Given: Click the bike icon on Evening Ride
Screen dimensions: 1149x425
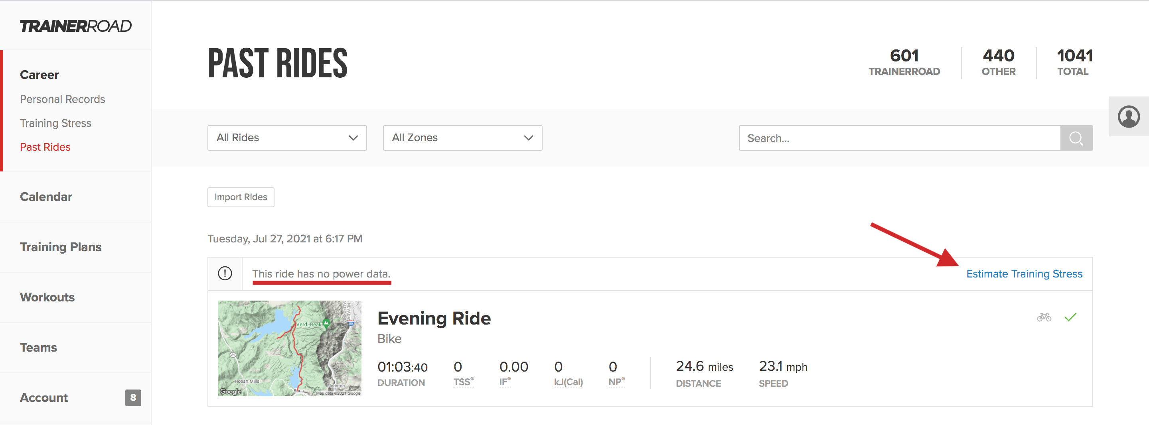Looking at the screenshot, I should click(1044, 317).
